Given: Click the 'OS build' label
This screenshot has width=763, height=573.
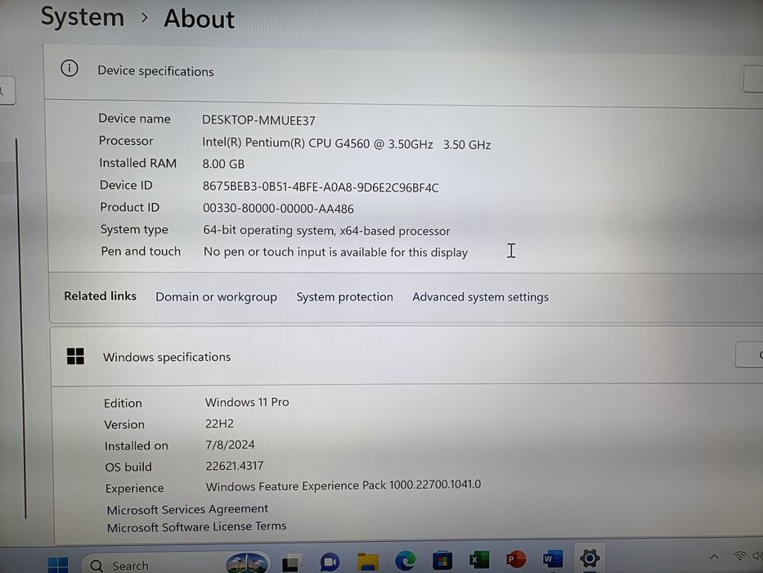Looking at the screenshot, I should 128,467.
